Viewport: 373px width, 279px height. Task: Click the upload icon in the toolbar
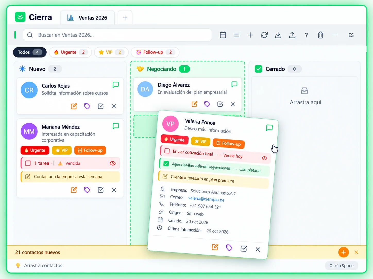pyautogui.click(x=292, y=35)
